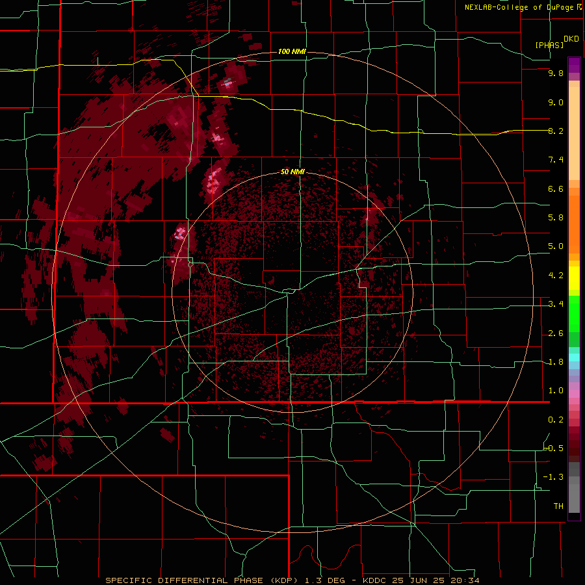Click the 1.8 value on the color scale

tap(556, 362)
